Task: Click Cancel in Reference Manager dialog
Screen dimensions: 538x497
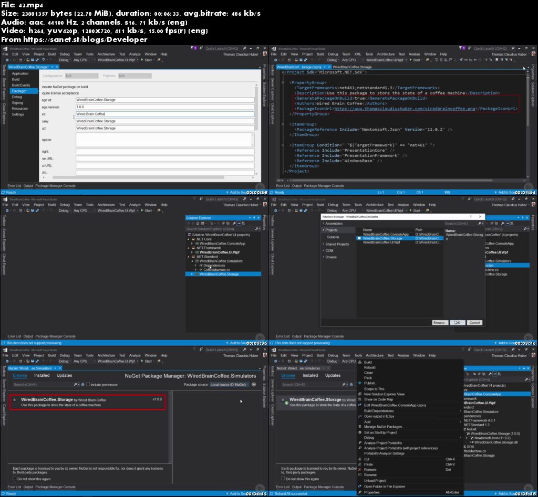Action: click(x=474, y=323)
